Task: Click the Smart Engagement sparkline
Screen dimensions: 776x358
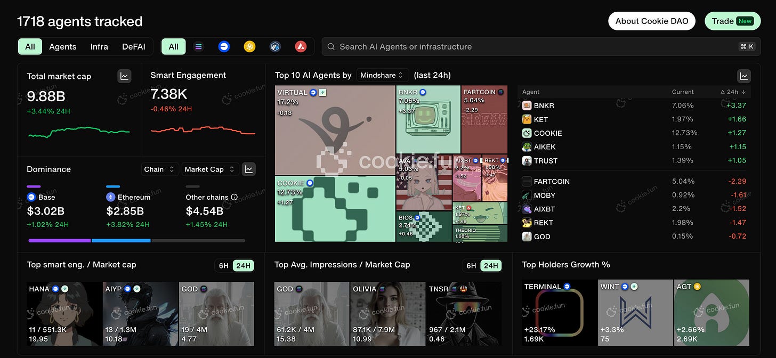Action: [203, 130]
